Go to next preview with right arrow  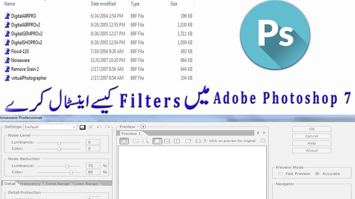pos(264,133)
